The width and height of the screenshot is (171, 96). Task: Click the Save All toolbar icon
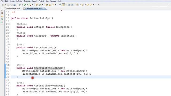click(x=11, y=5)
